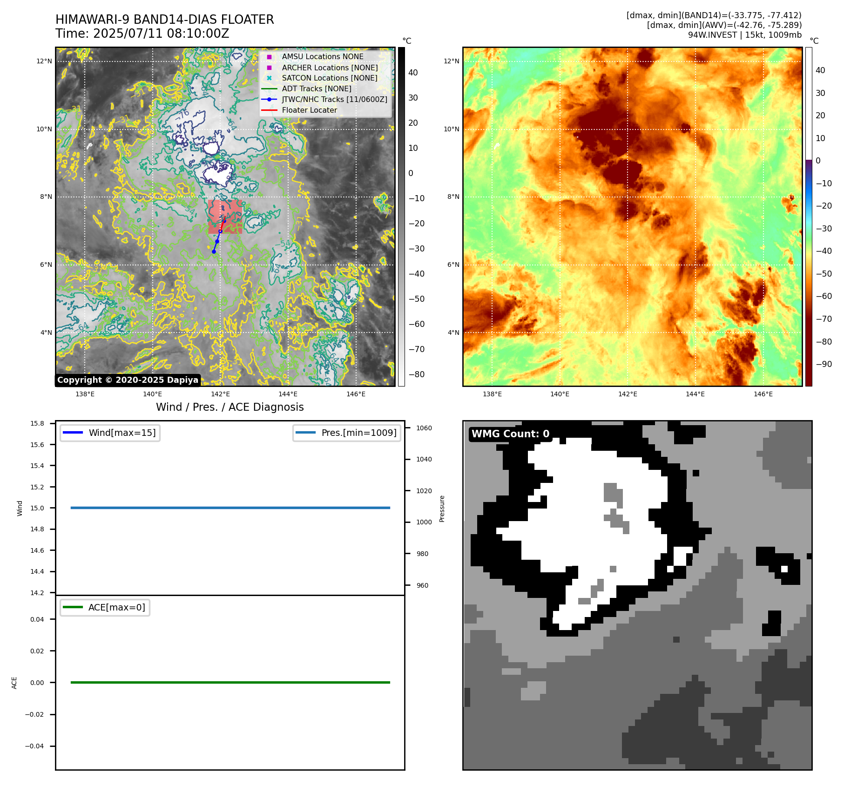Screen dimensions: 844x787
Task: Click the 'ACE' y-axis label
Action: tap(14, 683)
